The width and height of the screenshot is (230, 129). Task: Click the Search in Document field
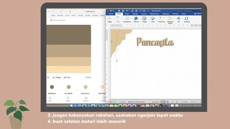187,11
